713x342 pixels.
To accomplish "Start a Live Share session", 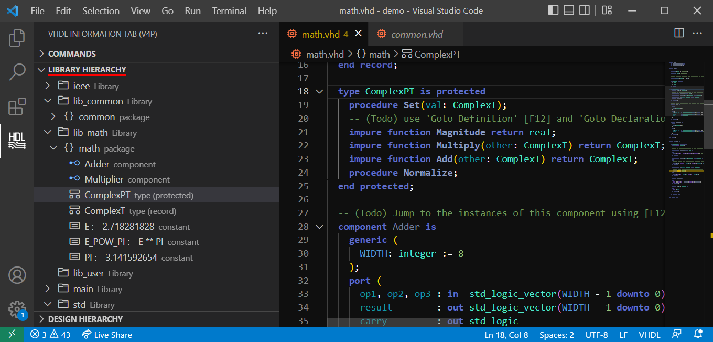I will pos(107,335).
